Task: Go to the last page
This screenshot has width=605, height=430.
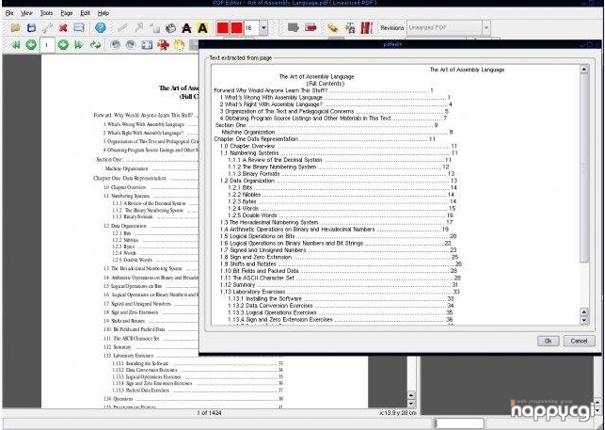Action: [x=79, y=45]
